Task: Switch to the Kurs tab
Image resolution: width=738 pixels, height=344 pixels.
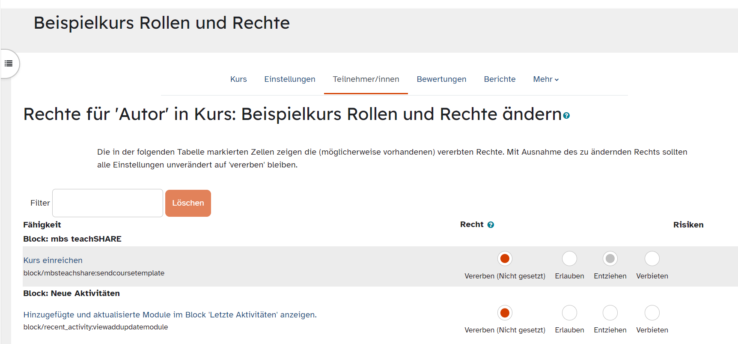Action: point(238,79)
